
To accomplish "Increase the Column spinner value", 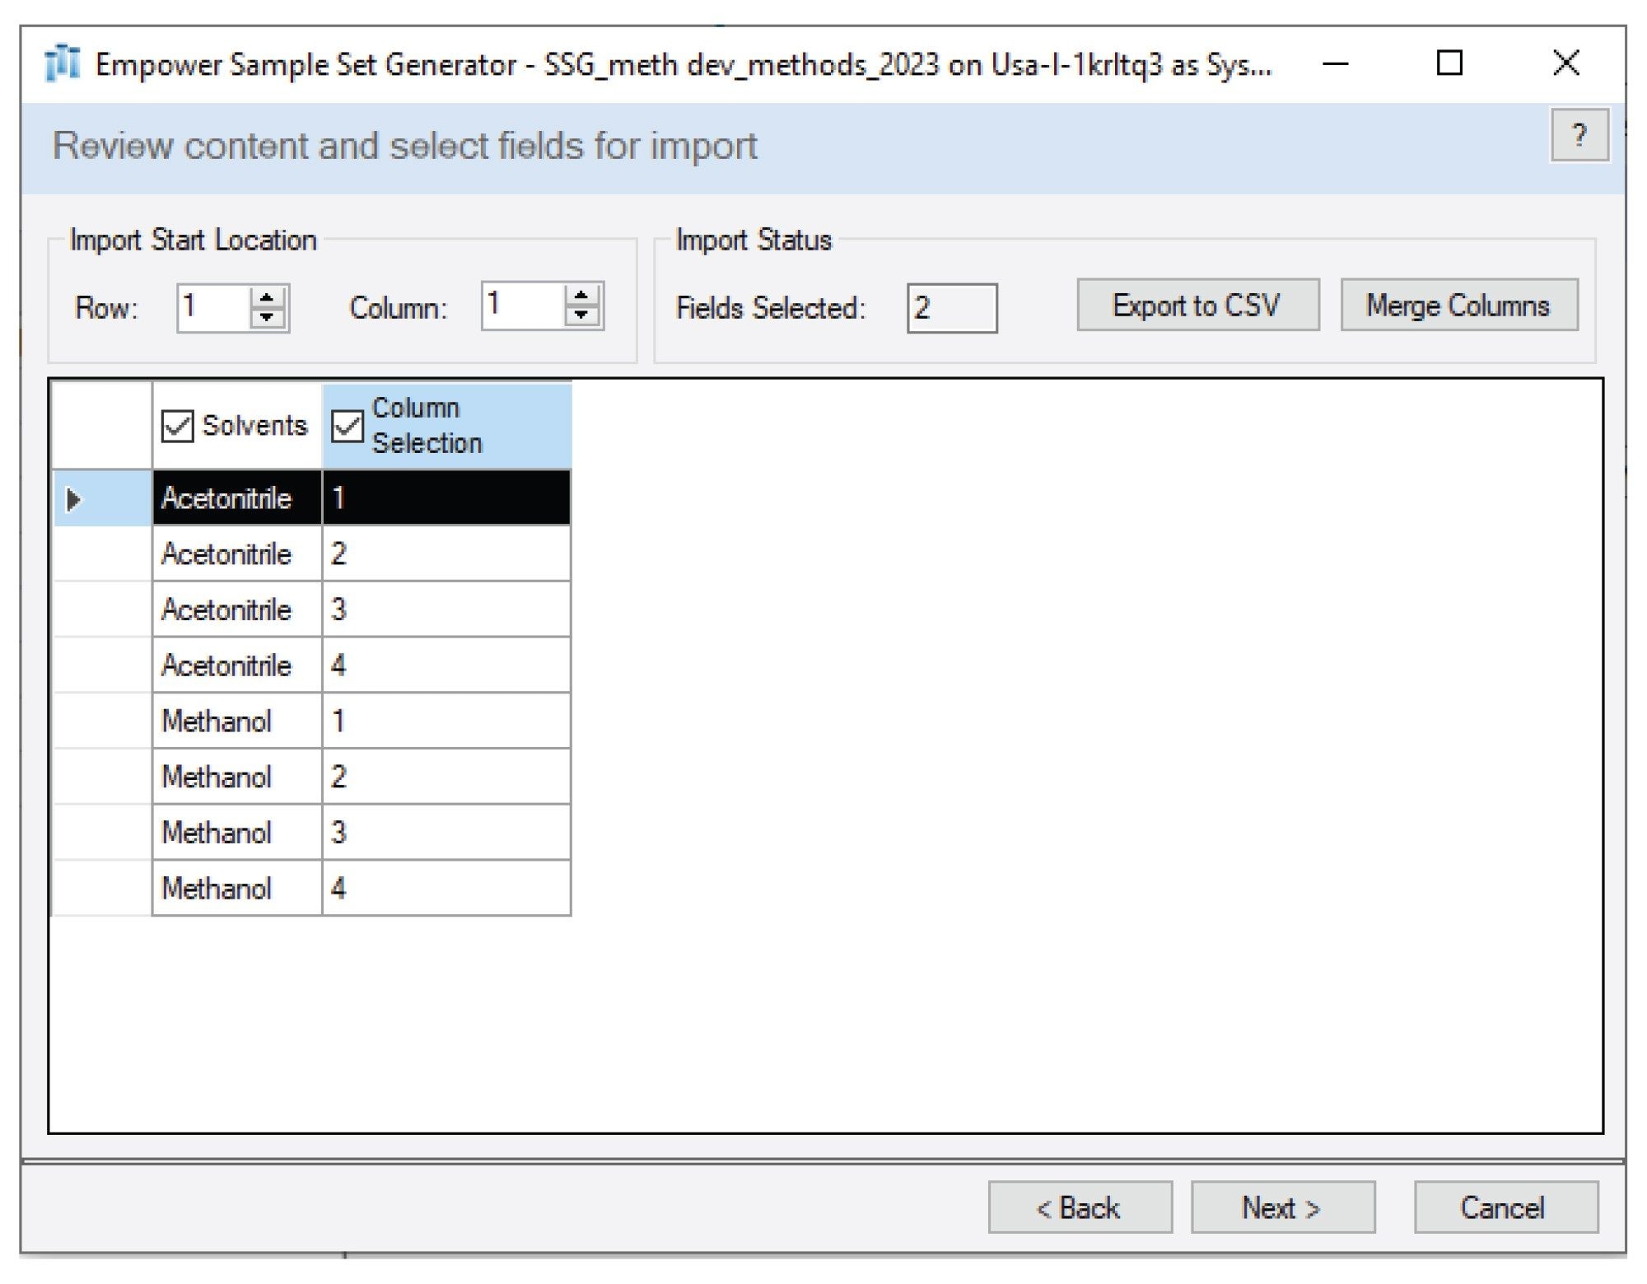I will 581,296.
